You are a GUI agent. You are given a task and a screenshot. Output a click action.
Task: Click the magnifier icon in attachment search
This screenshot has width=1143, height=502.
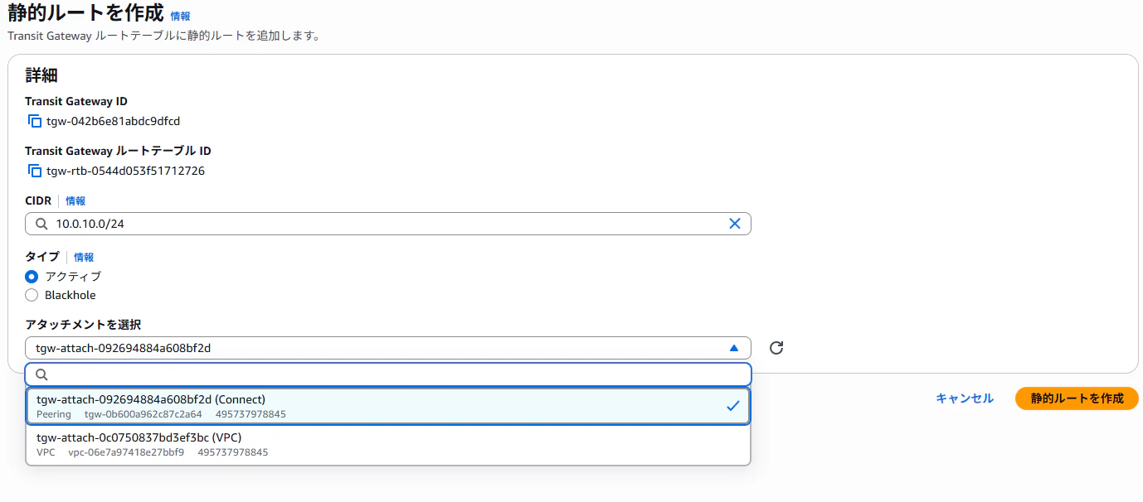[x=41, y=374]
